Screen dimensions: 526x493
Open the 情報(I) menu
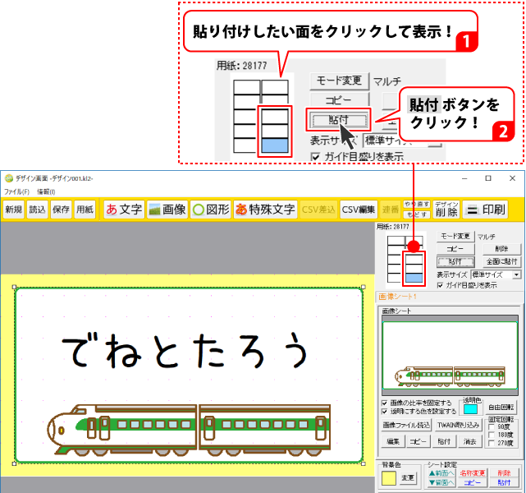pyautogui.click(x=46, y=191)
